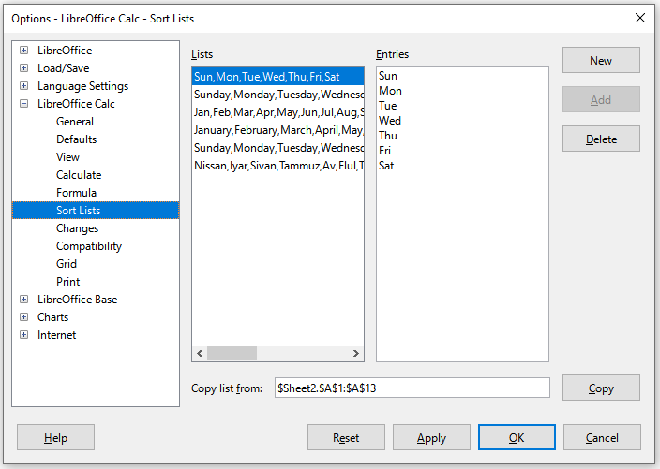Click the Sat entry
The height and width of the screenshot is (469, 660).
[x=386, y=165]
